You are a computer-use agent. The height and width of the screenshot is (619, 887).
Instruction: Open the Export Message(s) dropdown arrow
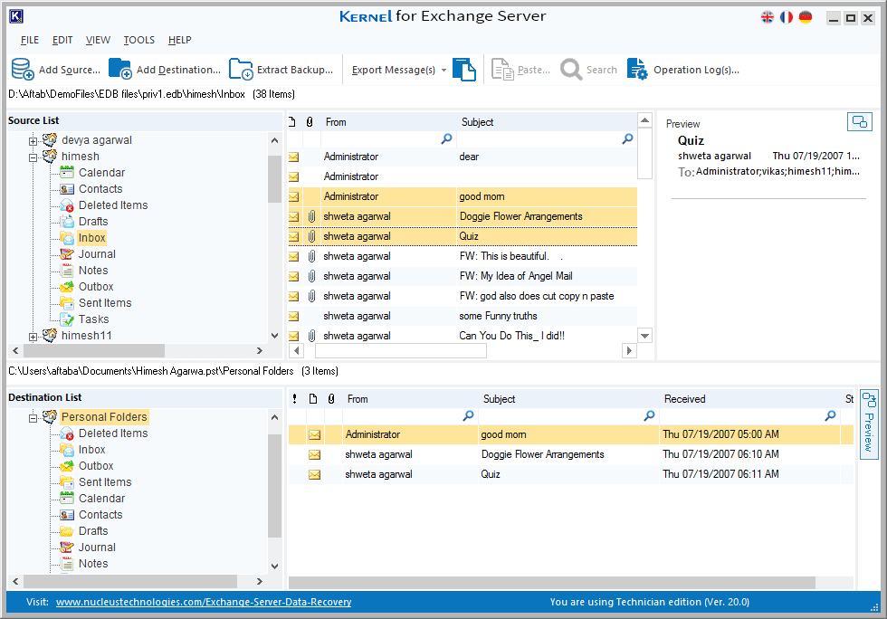coord(443,71)
